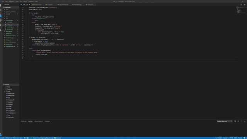
Task: Collapse the OrderTrigger folder
Action: (x=11, y=20)
